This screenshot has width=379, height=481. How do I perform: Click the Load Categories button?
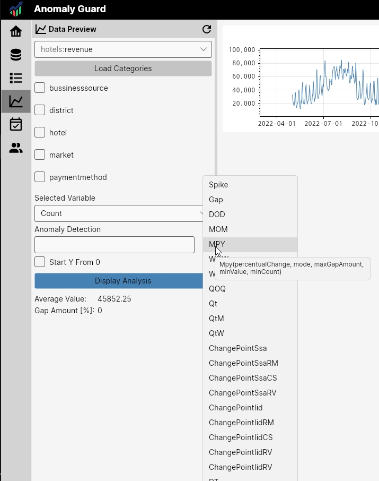click(123, 68)
